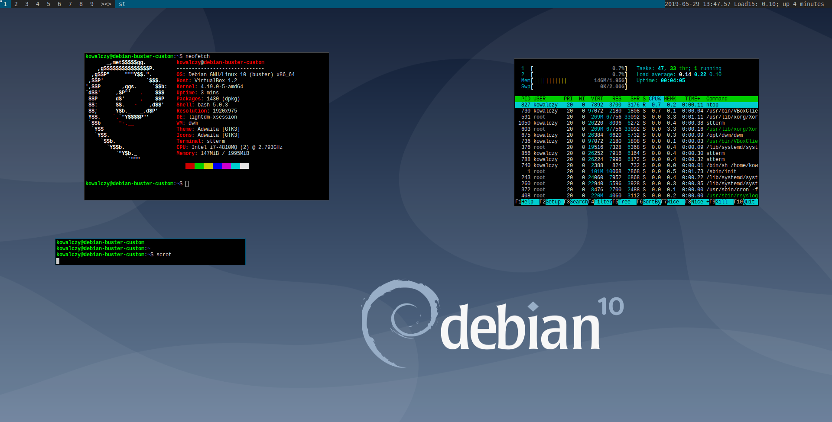The width and height of the screenshot is (832, 422).
Task: Click the CPU 2 usage meter in htop
Action: (x=574, y=75)
